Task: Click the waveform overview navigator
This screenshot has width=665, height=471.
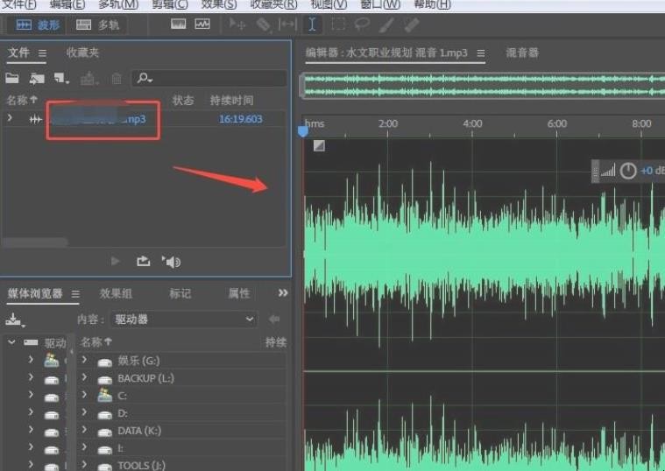Action: tap(483, 86)
